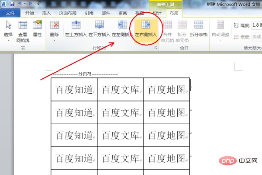Click Insert Above (在上方插入)
Viewport: 262px width, 175px height.
76,28
